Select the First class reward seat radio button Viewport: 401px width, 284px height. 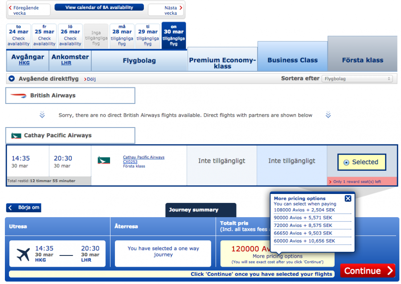pos(347,162)
